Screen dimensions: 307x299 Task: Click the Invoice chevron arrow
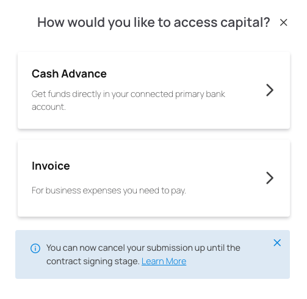[270, 178]
